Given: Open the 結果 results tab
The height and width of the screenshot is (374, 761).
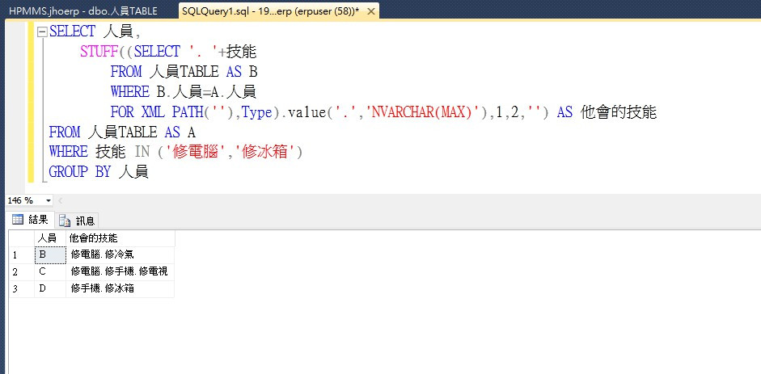Looking at the screenshot, I should point(30,220).
